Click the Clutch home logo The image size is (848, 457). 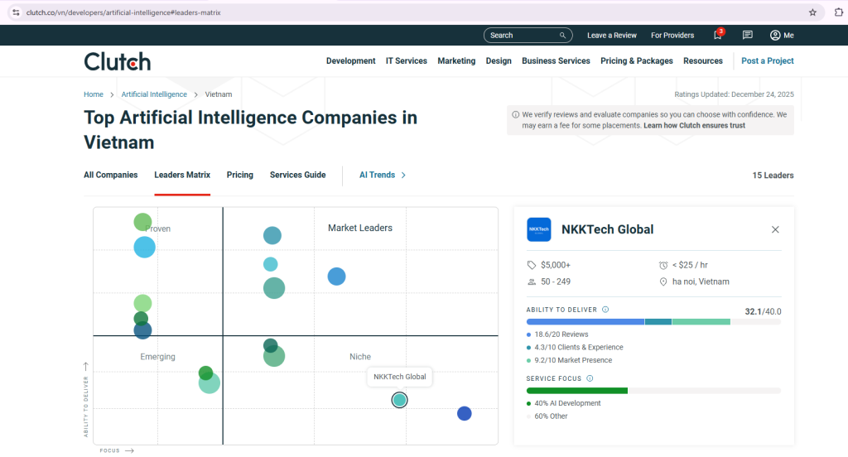click(x=118, y=61)
